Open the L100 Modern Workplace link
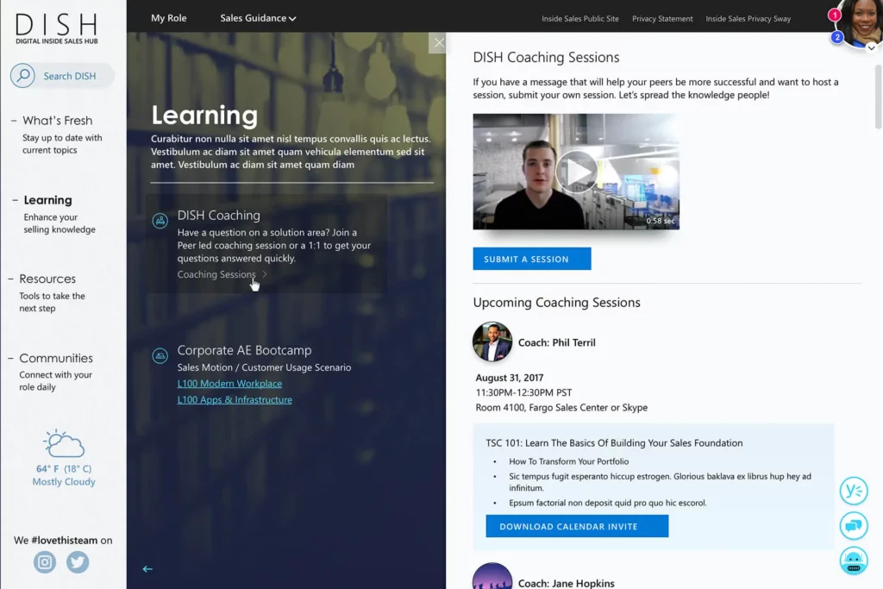 tap(229, 384)
